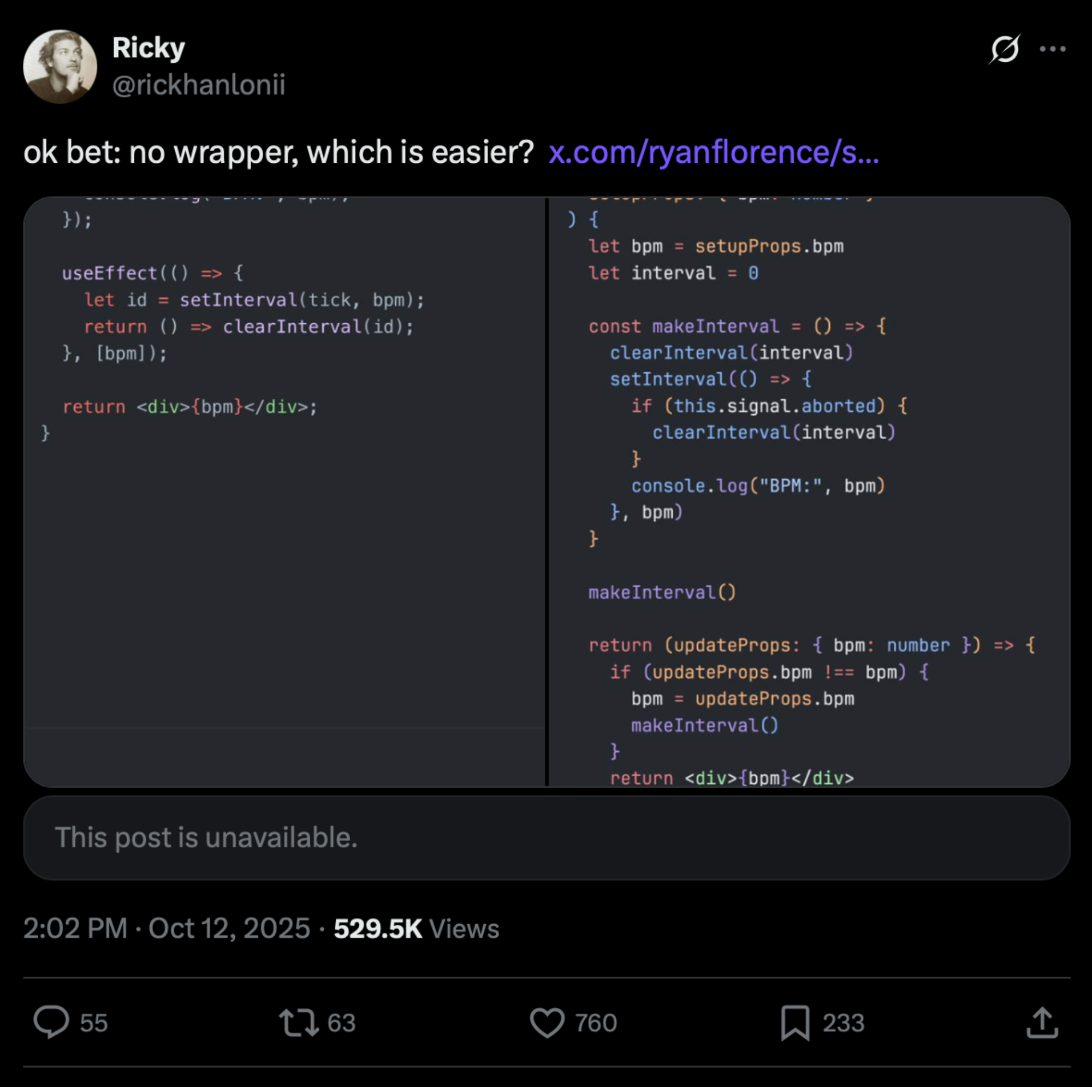1092x1087 pixels.
Task: Select the Oct 12, 2025 timestamp
Action: (228, 929)
